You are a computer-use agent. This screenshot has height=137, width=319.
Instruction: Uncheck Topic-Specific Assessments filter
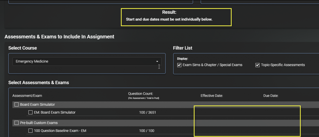tap(258, 65)
